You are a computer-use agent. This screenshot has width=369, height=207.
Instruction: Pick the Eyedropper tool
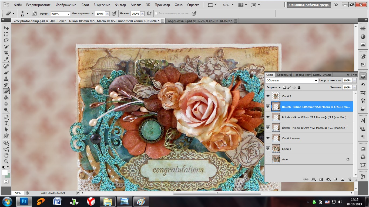(6, 59)
